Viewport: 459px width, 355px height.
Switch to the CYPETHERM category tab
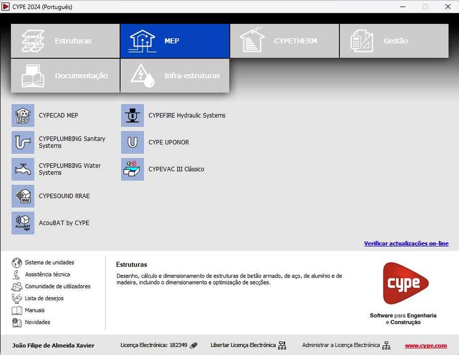(284, 41)
